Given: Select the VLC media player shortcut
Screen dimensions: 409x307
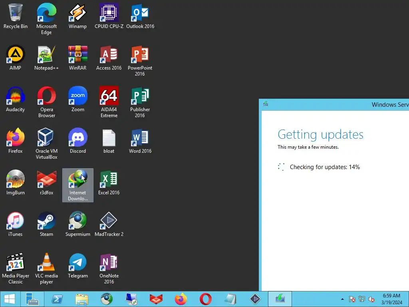Looking at the screenshot, I should tap(46, 268).
